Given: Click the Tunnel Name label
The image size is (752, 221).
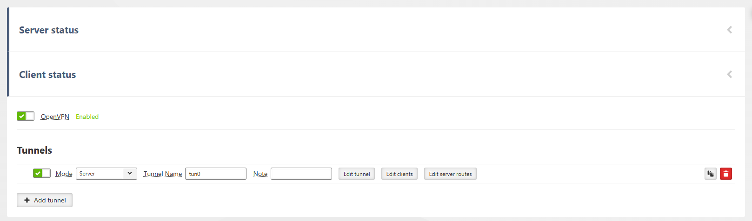Looking at the screenshot, I should click(x=162, y=174).
